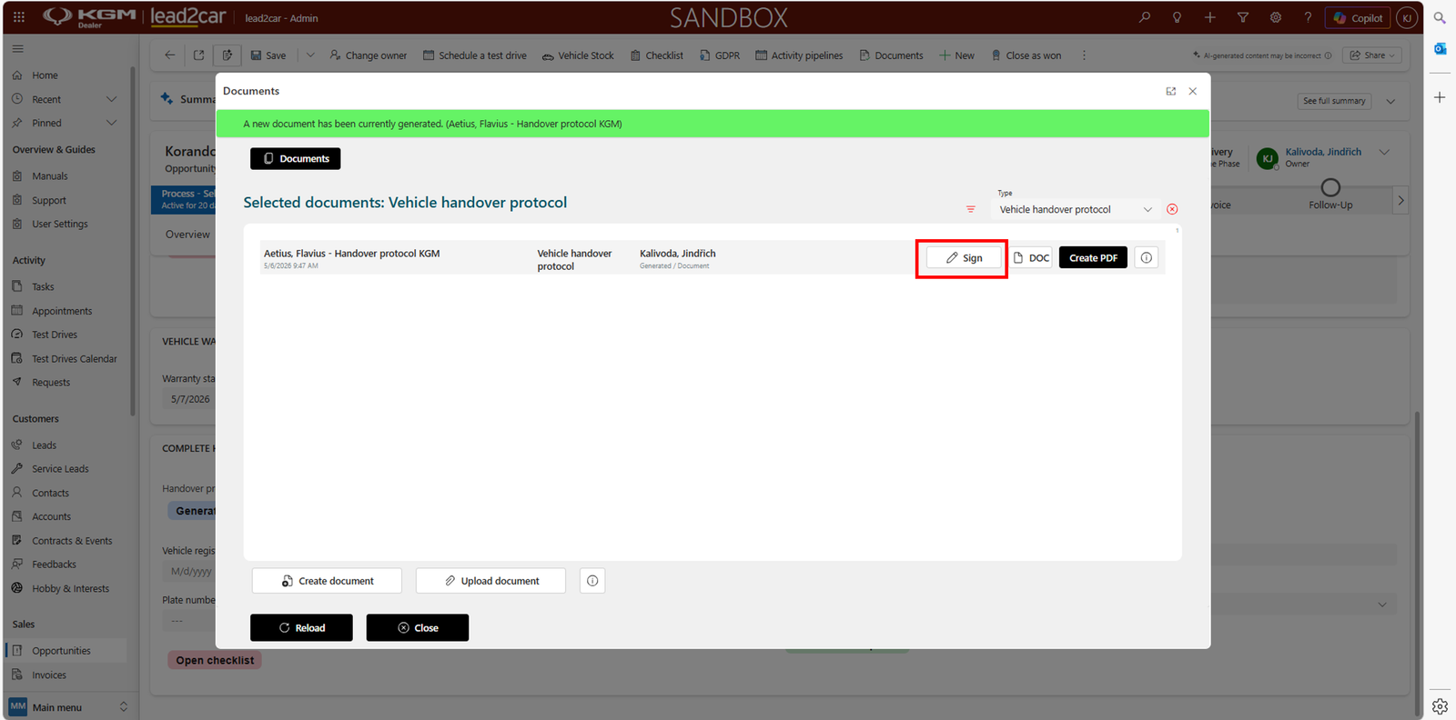The height and width of the screenshot is (720, 1456).
Task: Expand the Recent navigation section
Action: tap(112, 99)
